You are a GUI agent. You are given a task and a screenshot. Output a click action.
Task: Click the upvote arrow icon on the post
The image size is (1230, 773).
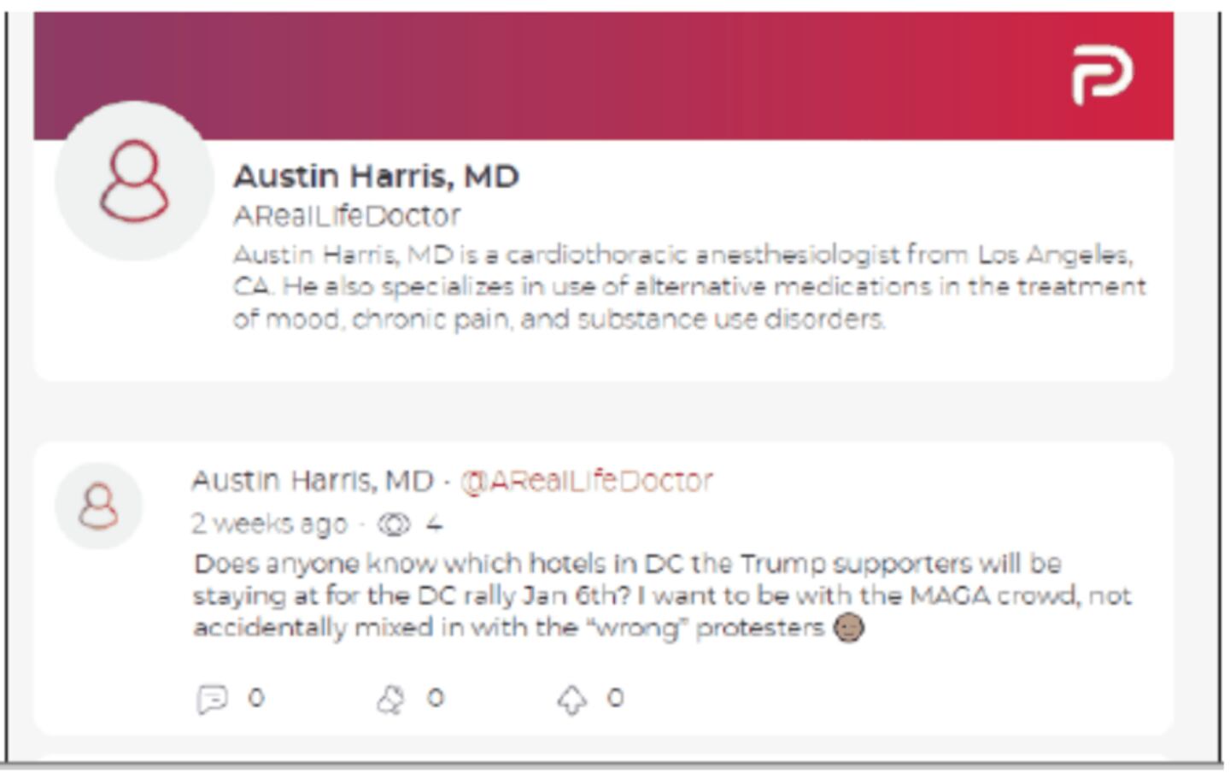pos(571,698)
